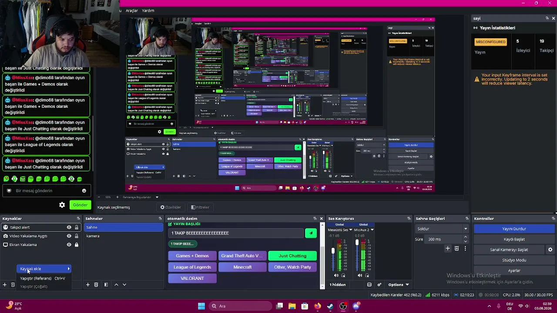Add a new scene in Sahneler panel
557x313 pixels.
point(88,285)
